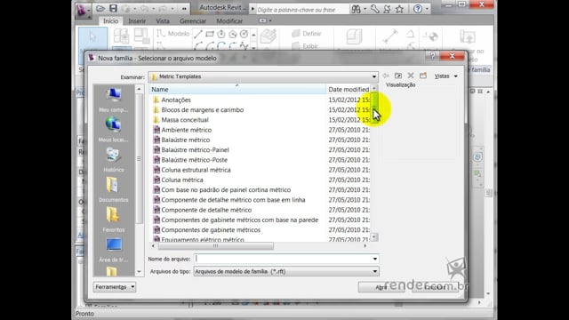Viewport: 569px width, 320px height.
Task: Click the star favorites icon in title bar
Action: (x=399, y=9)
